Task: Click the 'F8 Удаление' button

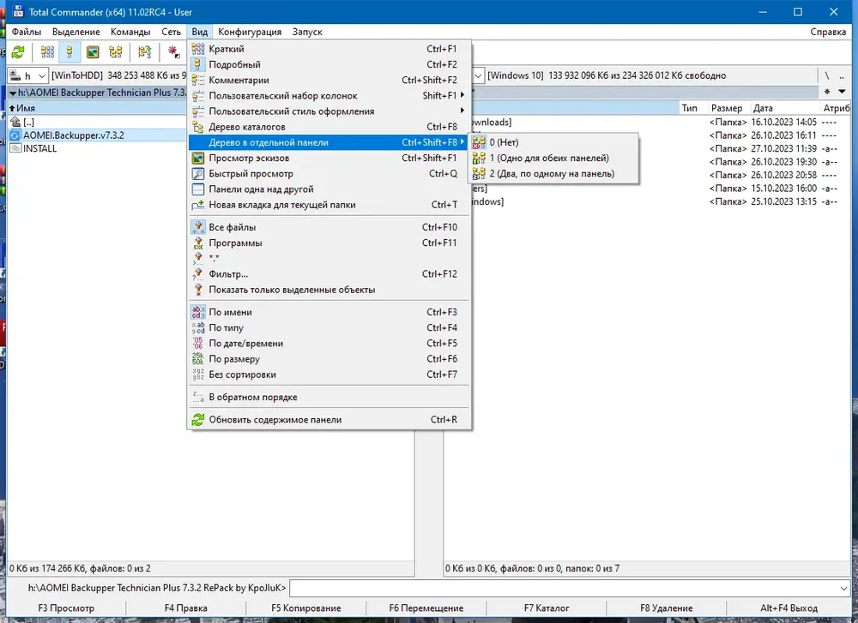Action: (x=667, y=608)
